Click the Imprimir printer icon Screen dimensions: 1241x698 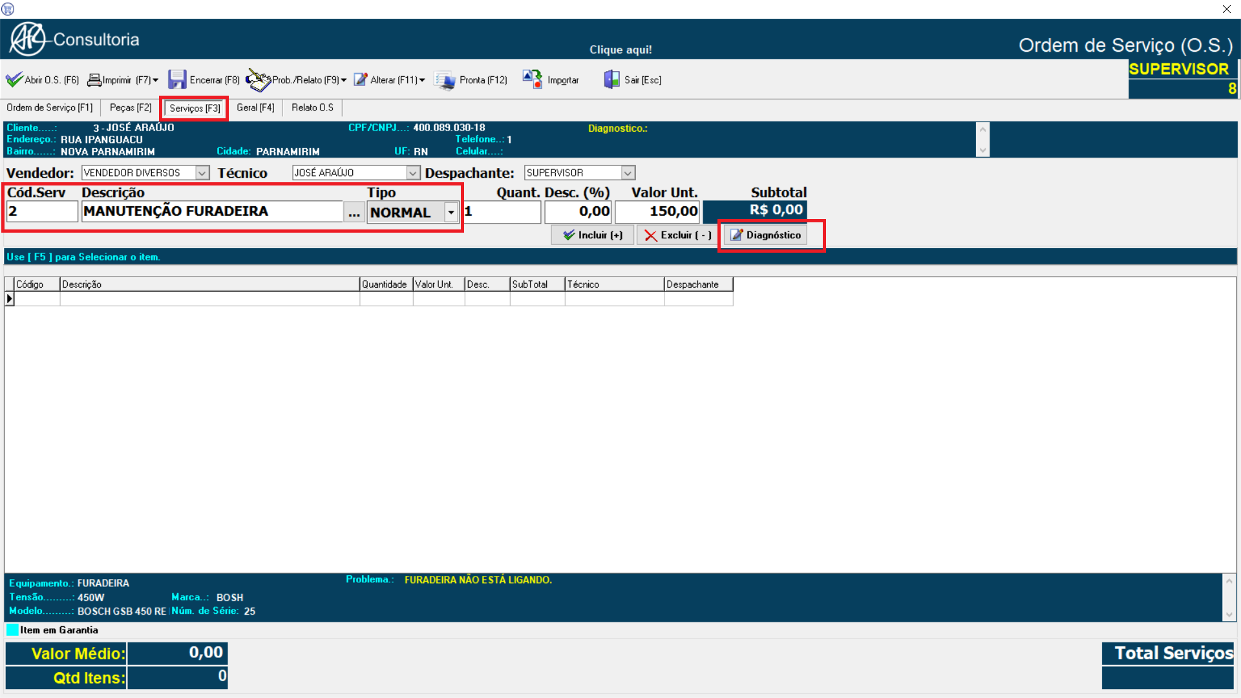94,79
